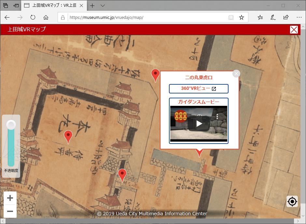The width and height of the screenshot is (306, 224).
Task: Close the VR map with the white X
Action: (x=294, y=30)
